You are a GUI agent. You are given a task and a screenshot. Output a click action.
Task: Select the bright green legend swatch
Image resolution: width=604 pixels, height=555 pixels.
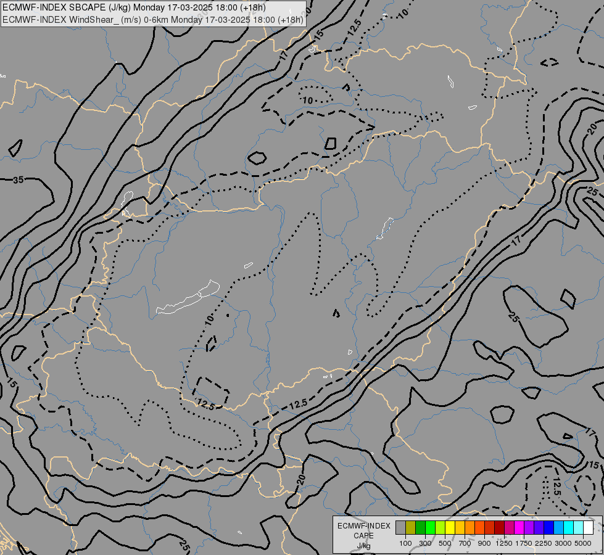(430, 527)
